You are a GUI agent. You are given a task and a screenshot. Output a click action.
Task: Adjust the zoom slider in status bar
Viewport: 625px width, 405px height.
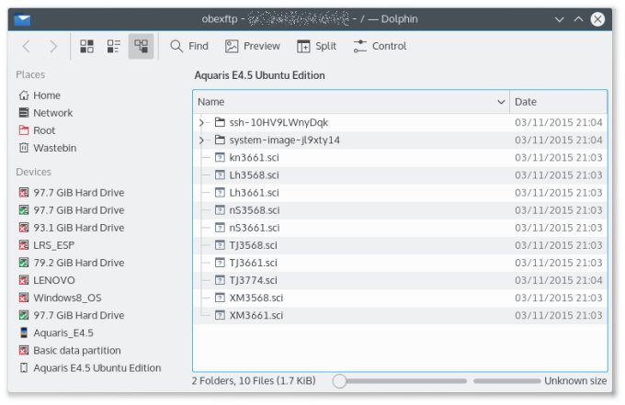339,381
